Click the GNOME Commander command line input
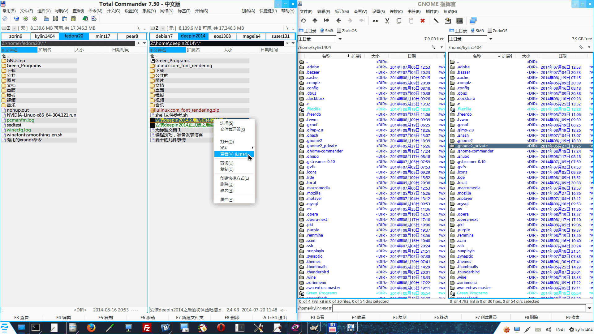The width and height of the screenshot is (594, 334). point(459,308)
